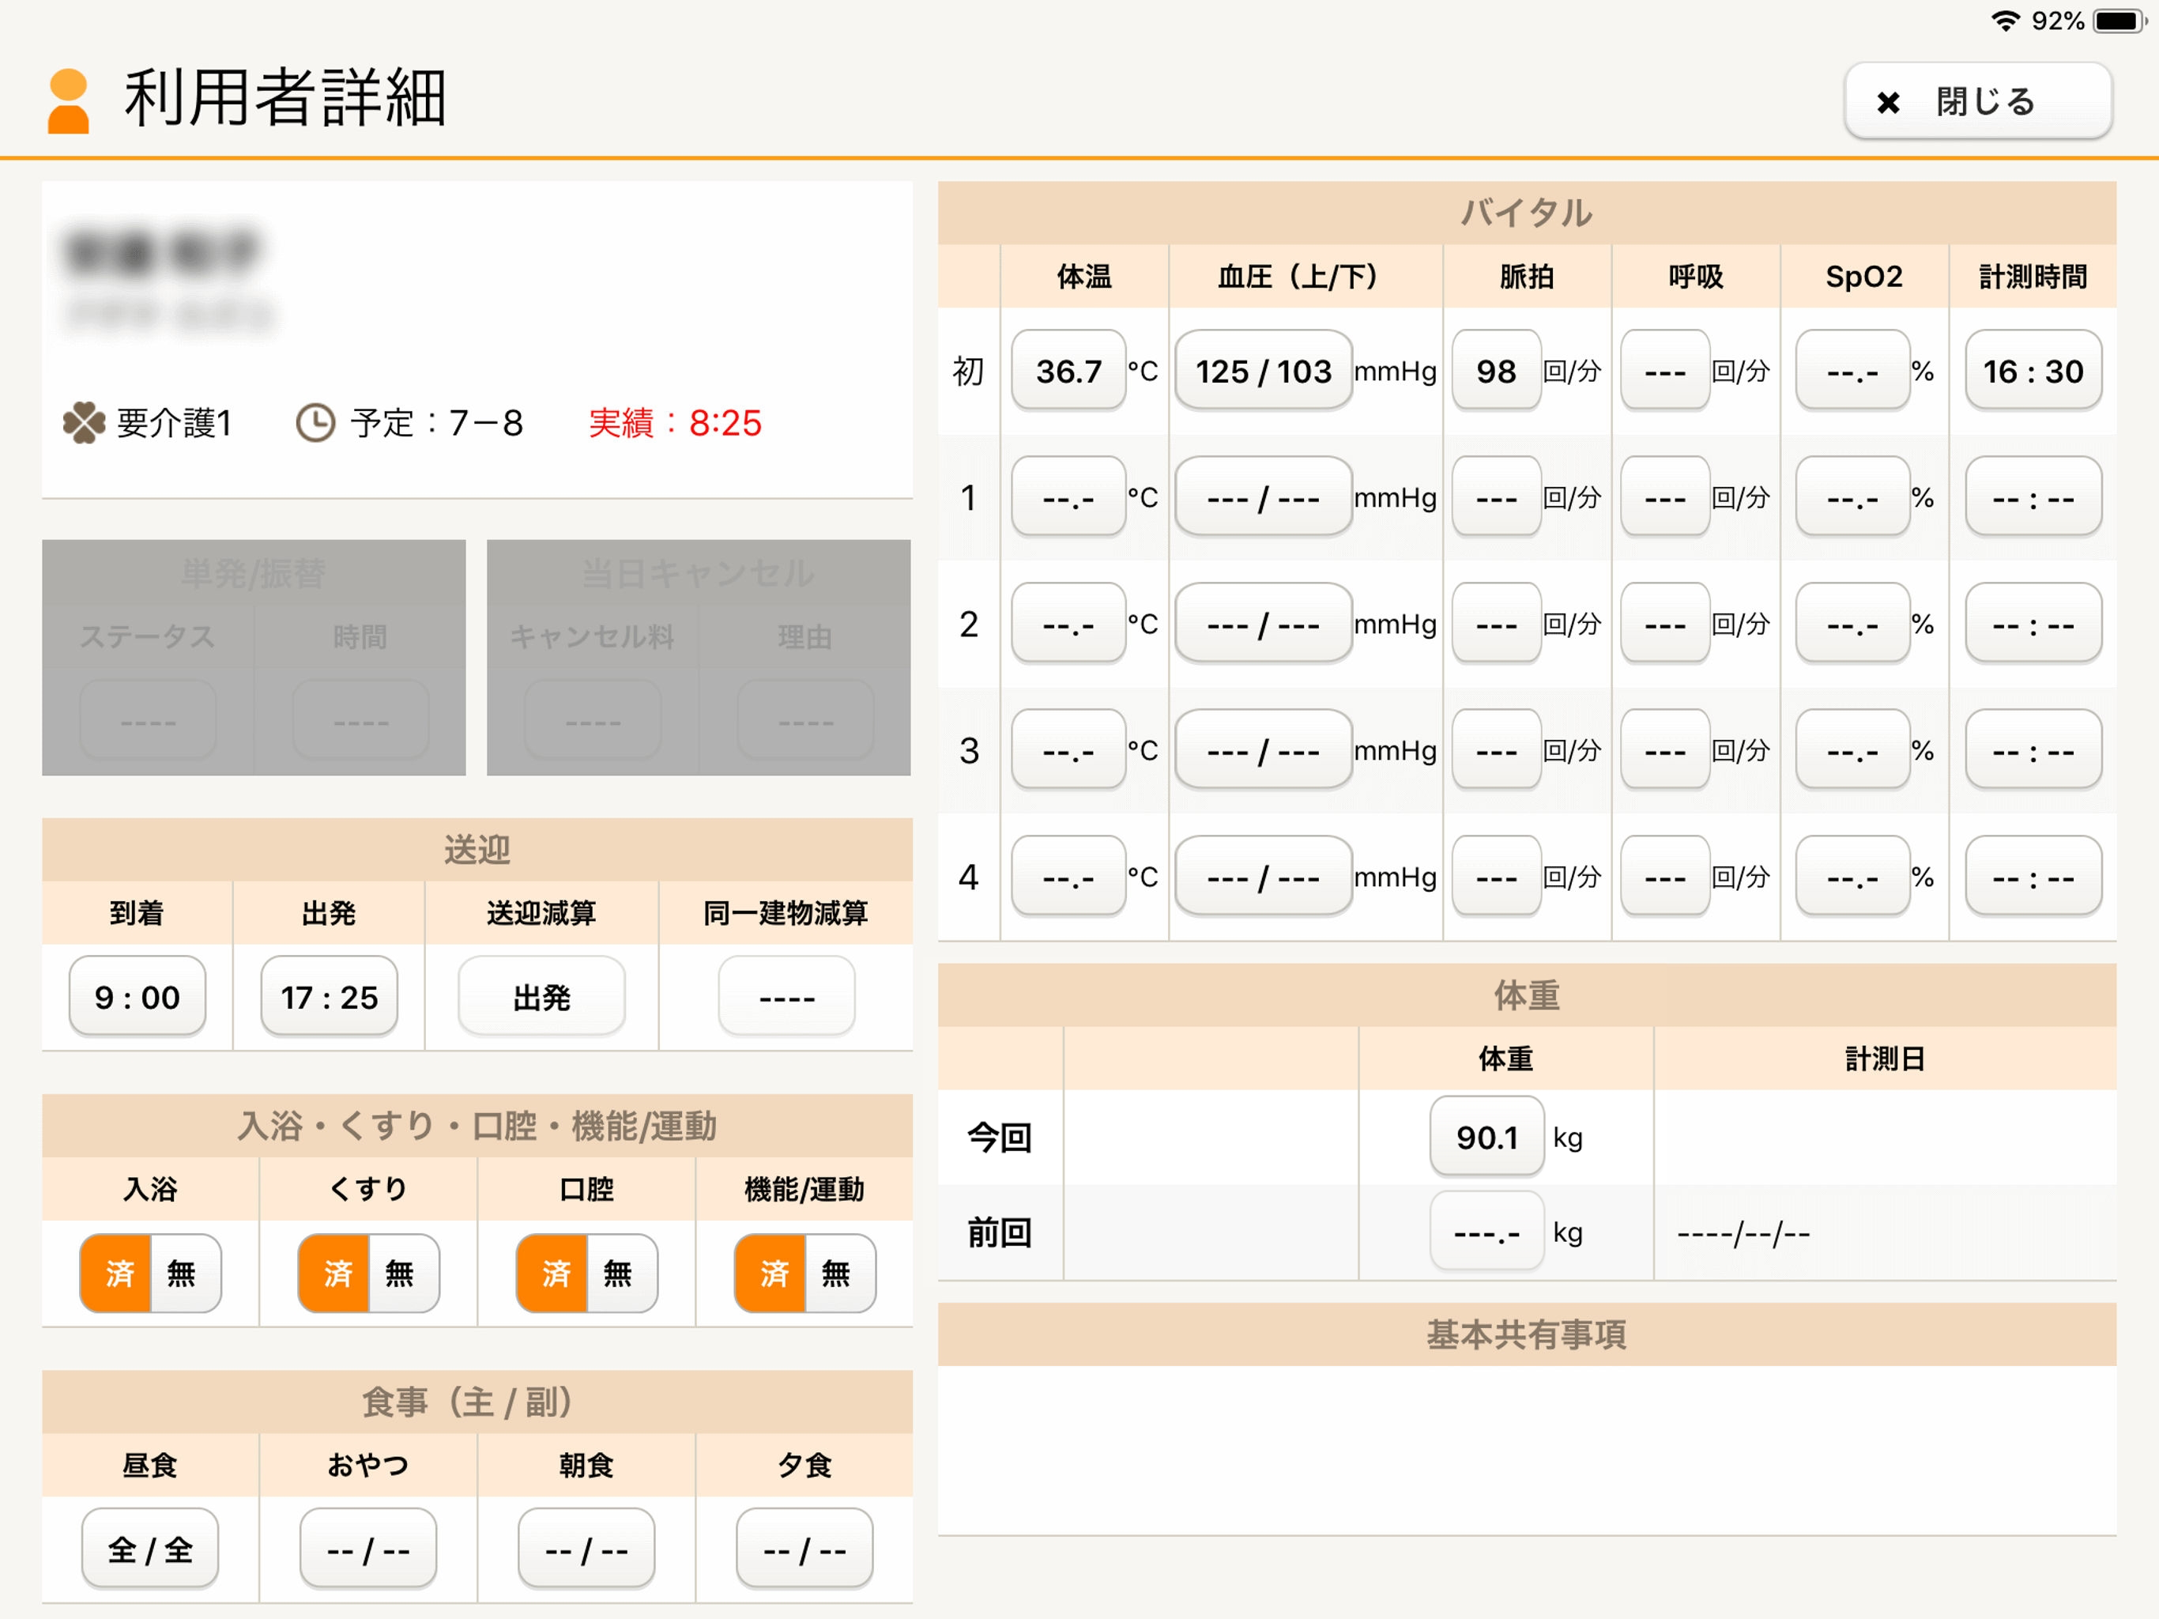The image size is (2159, 1619).
Task: Click the clock icon beside 予定
Action: (315, 423)
